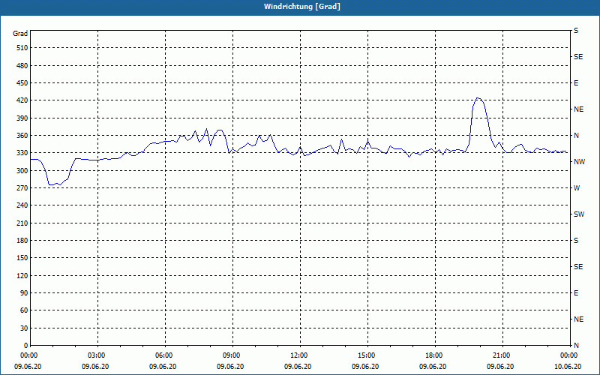Select the 360 y-axis value
600x375 pixels.
click(x=22, y=136)
